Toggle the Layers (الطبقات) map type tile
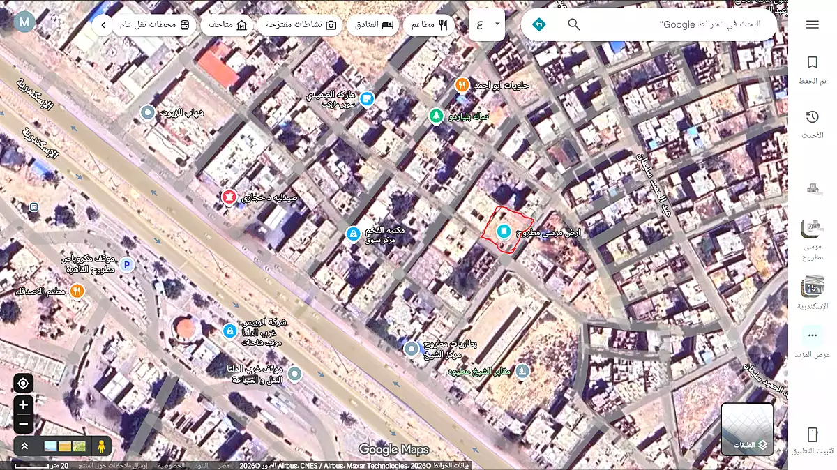The height and width of the screenshot is (470, 837). point(747,429)
